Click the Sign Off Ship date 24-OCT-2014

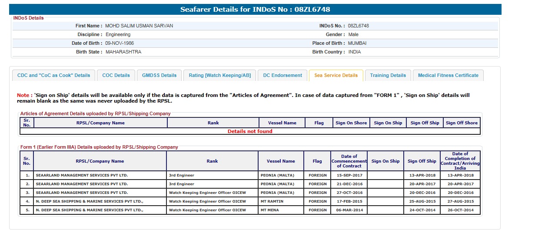(x=422, y=210)
